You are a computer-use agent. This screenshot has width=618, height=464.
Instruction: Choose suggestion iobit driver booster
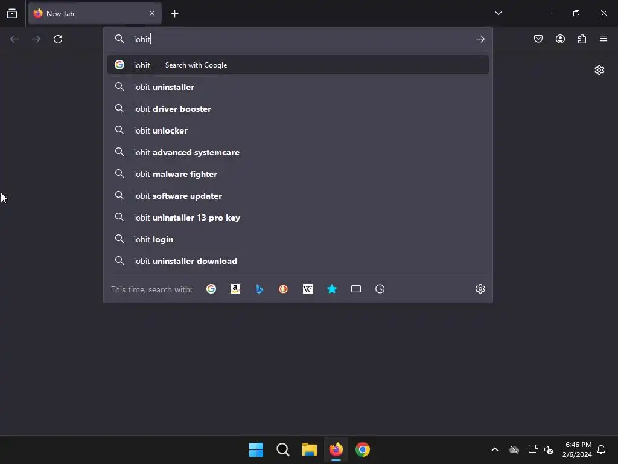[298, 109]
